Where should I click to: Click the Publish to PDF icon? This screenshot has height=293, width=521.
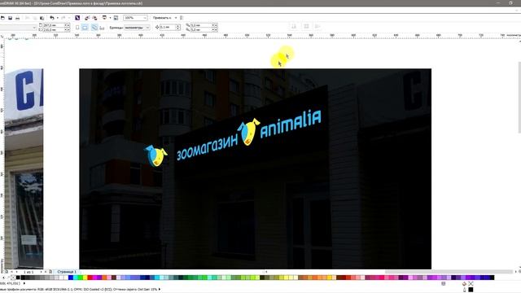(104, 18)
